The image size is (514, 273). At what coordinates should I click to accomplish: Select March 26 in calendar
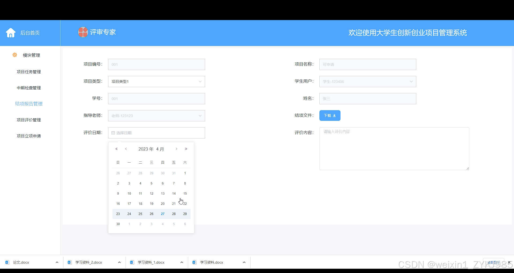118,173
